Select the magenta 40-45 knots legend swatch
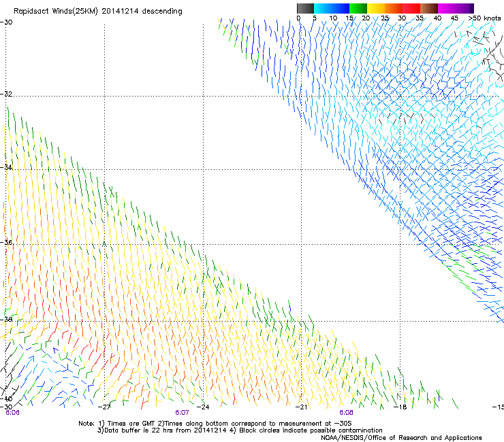This screenshot has height=442, width=504. tap(447, 8)
